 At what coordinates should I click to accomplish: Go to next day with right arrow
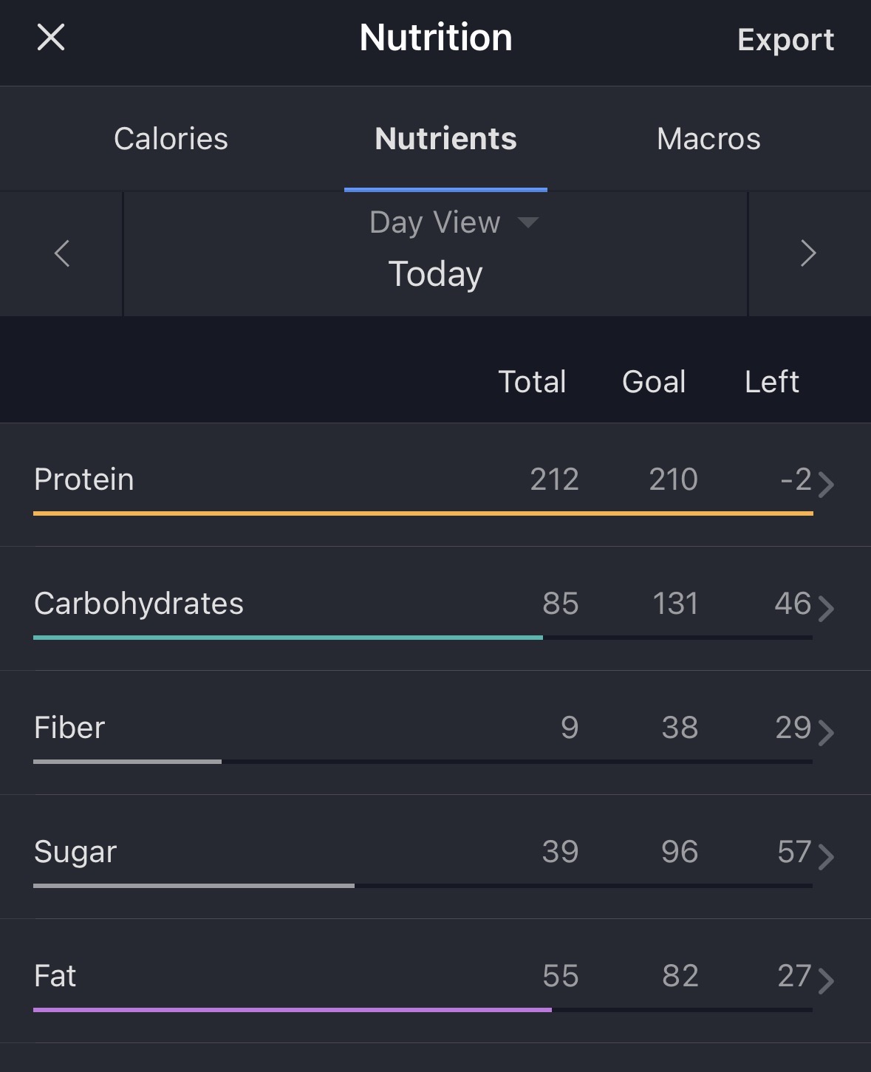[x=808, y=253]
